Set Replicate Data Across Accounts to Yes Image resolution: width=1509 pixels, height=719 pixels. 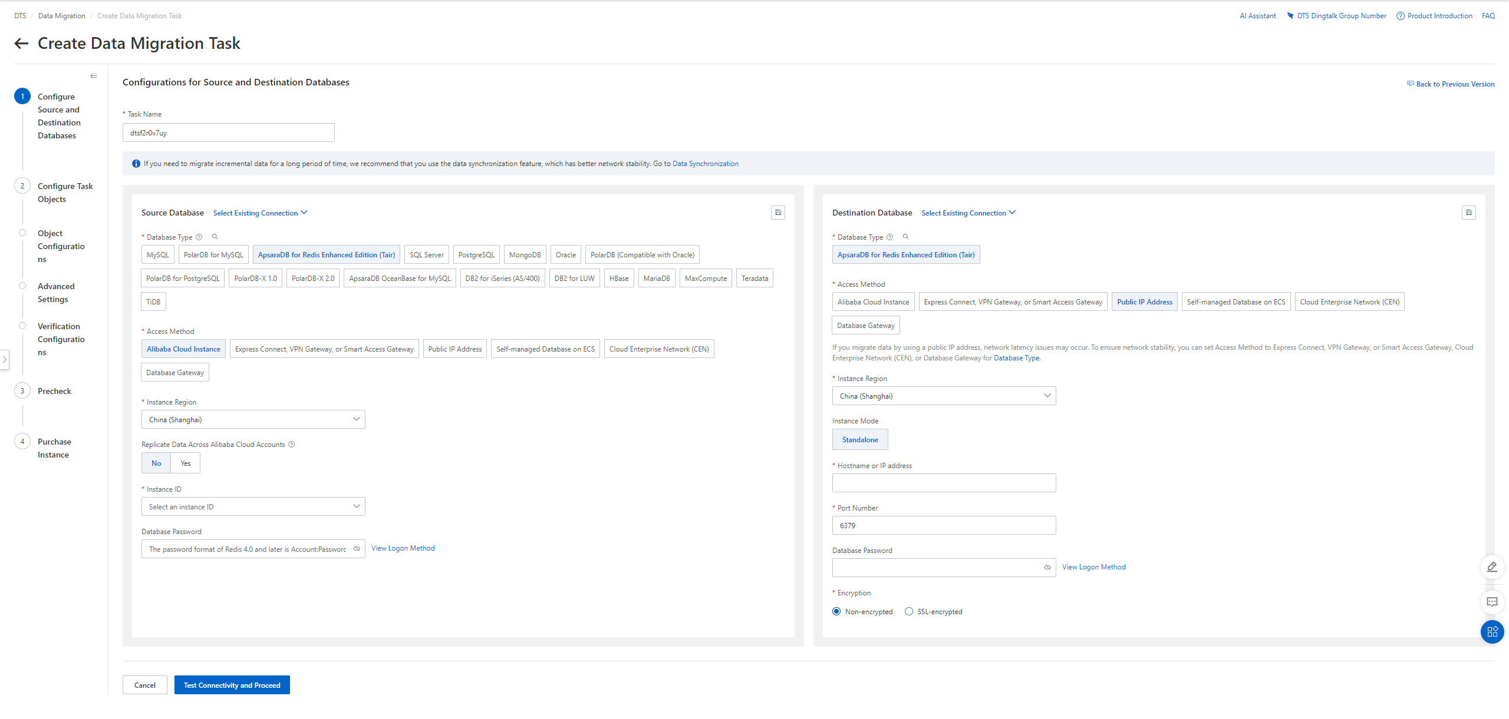click(185, 463)
